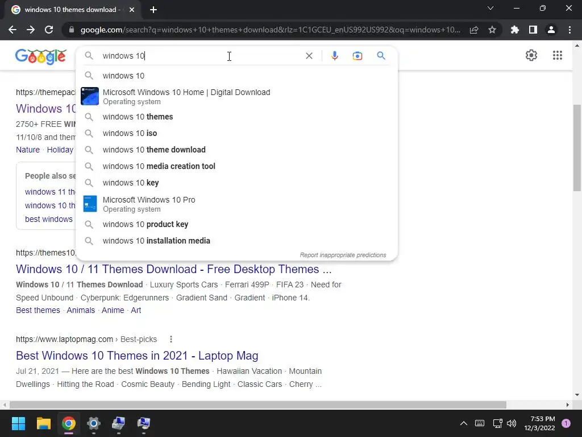Image resolution: width=582 pixels, height=437 pixels.
Task: Click the 'best windows' related search link
Action: click(x=49, y=219)
